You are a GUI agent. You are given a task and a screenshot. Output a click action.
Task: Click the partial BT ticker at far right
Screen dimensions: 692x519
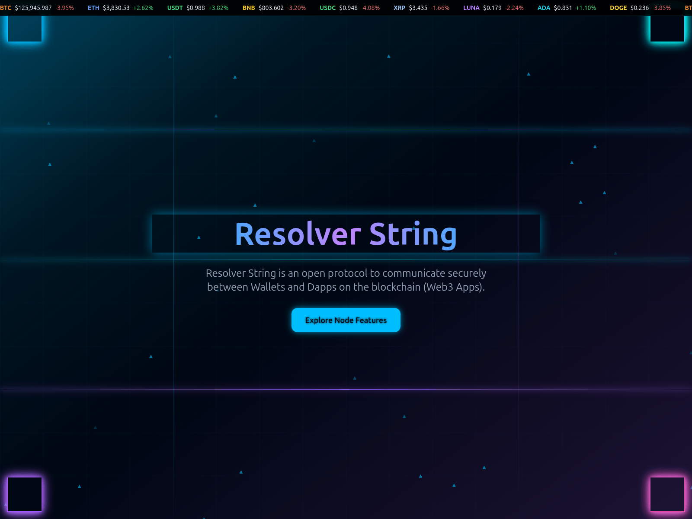(689, 7)
